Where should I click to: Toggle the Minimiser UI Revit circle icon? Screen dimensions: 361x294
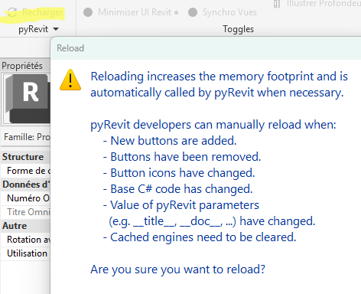(x=88, y=12)
